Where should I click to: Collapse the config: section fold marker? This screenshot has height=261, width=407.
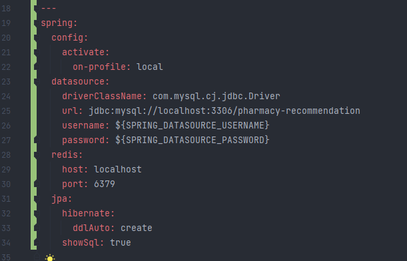click(x=37, y=38)
